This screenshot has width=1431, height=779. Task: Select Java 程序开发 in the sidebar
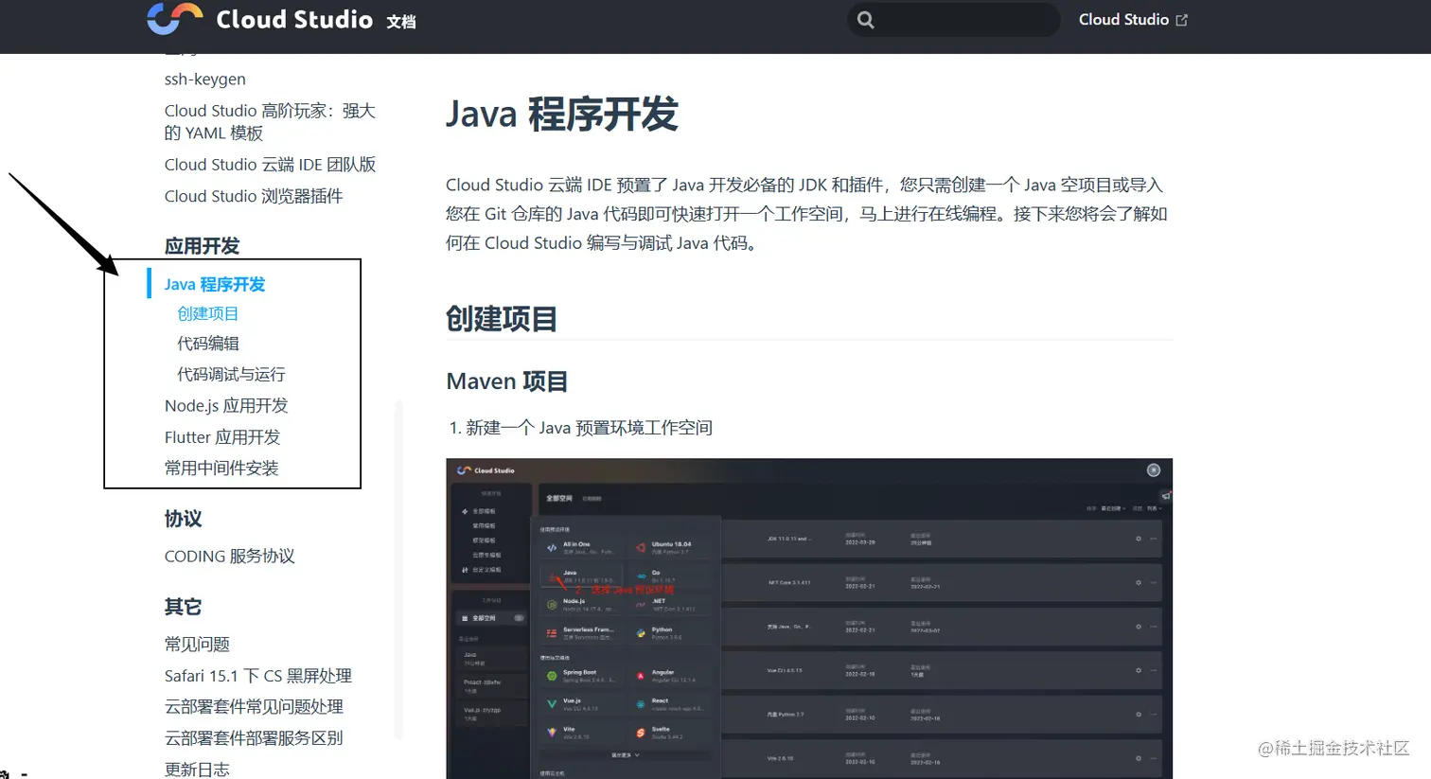215,284
